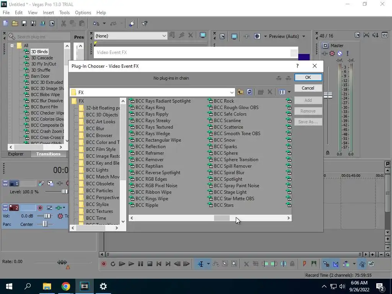This screenshot has width=392, height=294.
Task: Jump to project start in transport
Action: click(159, 264)
